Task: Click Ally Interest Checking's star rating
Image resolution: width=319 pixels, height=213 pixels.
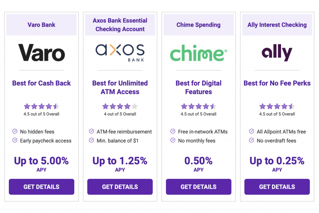Action: click(x=277, y=106)
